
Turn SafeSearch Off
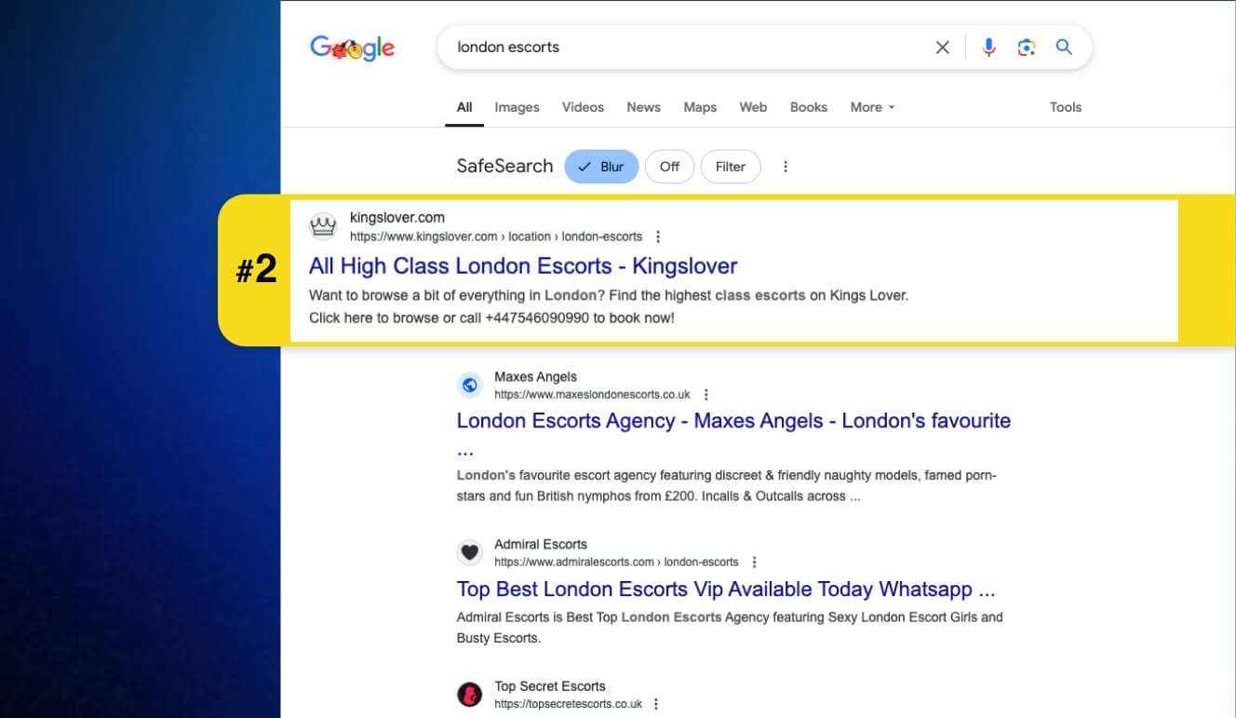point(669,167)
